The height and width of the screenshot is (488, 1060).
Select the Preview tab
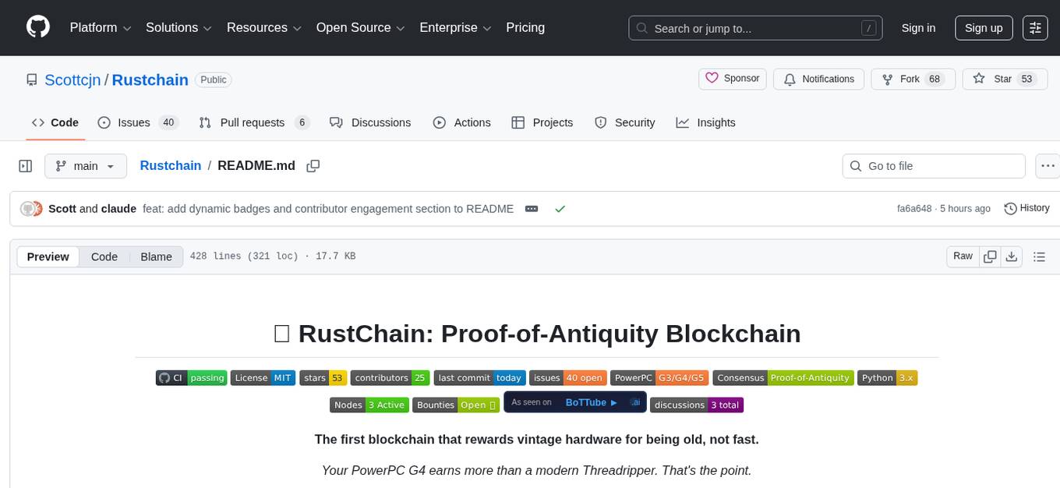pos(48,256)
